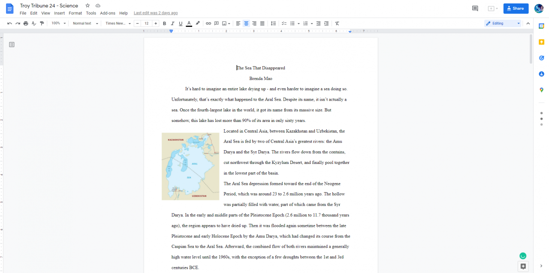Open the Format menu
Image resolution: width=549 pixels, height=273 pixels.
click(75, 13)
